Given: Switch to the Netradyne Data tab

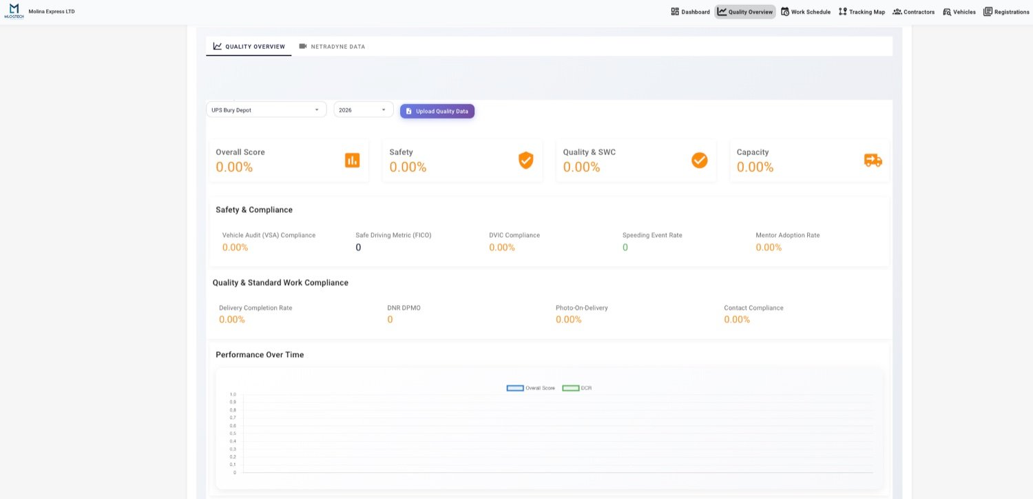Looking at the screenshot, I should coord(332,46).
